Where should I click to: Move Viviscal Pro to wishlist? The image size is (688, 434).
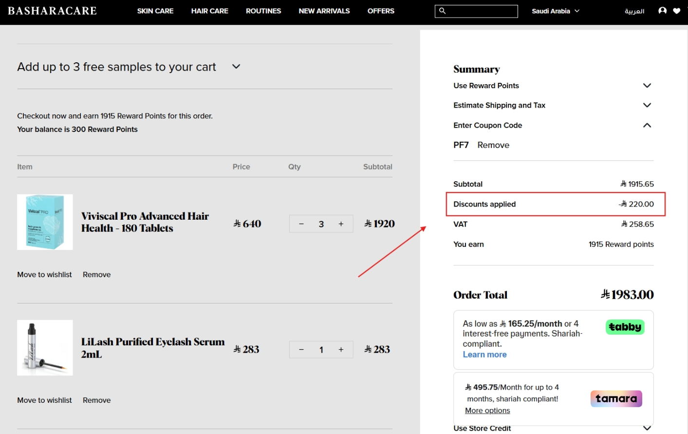pos(44,275)
